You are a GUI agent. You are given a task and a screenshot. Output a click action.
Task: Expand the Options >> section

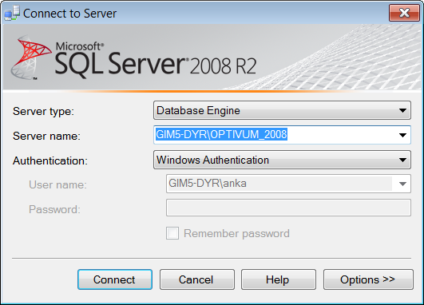pos(368,279)
